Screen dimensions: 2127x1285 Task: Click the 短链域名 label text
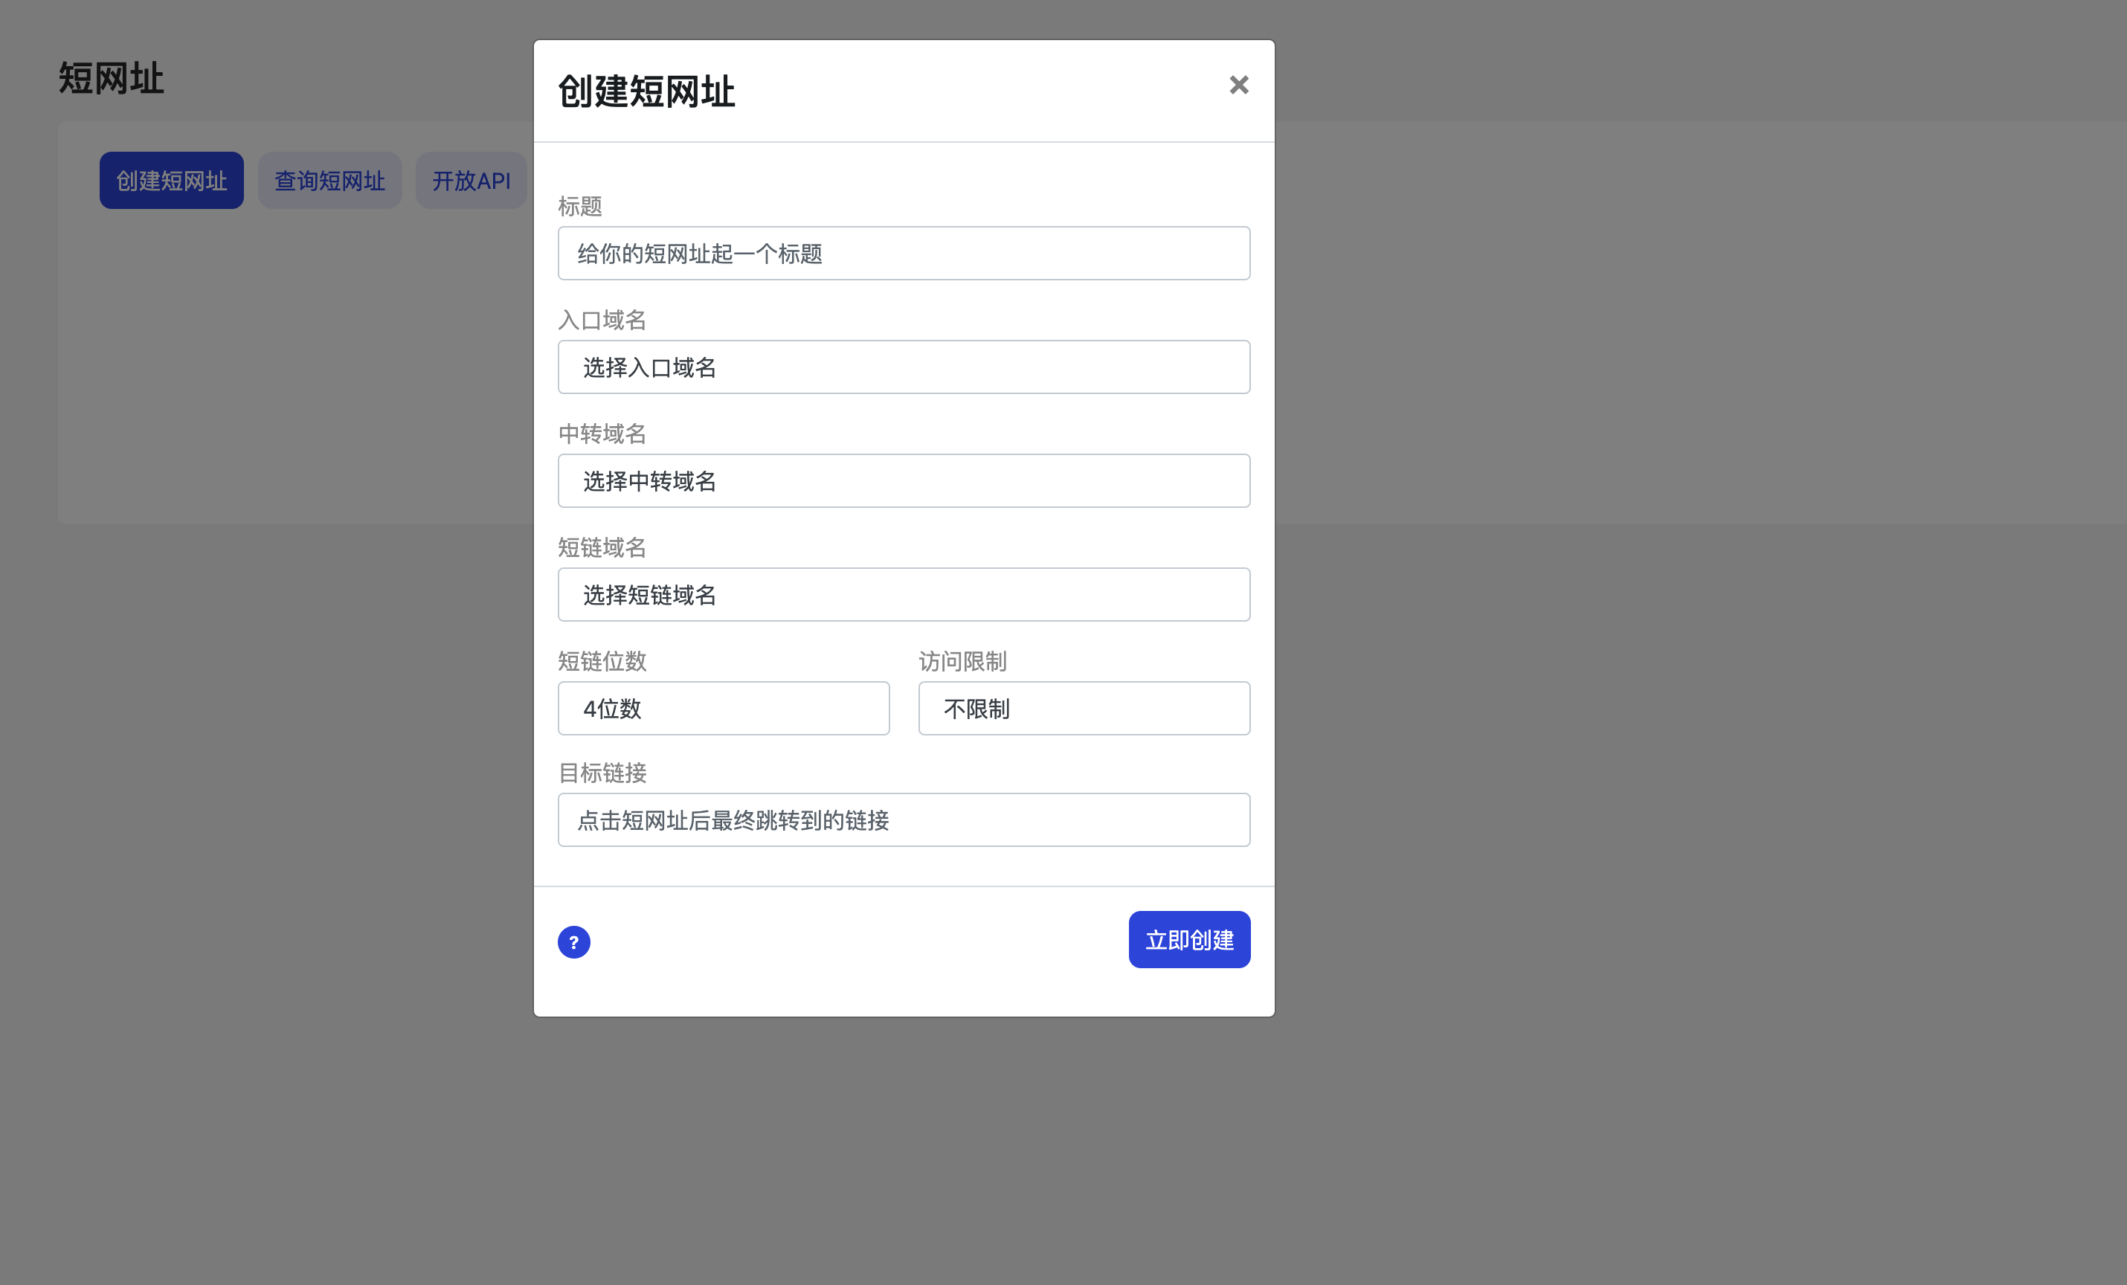(x=602, y=547)
